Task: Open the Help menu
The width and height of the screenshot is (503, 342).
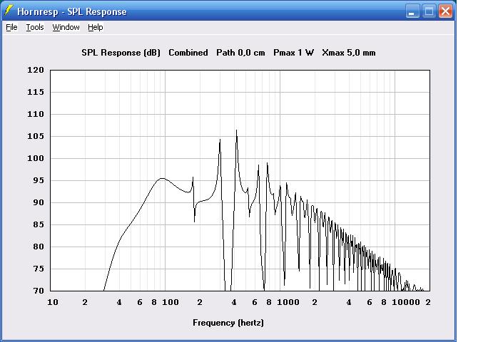Action: [x=96, y=27]
